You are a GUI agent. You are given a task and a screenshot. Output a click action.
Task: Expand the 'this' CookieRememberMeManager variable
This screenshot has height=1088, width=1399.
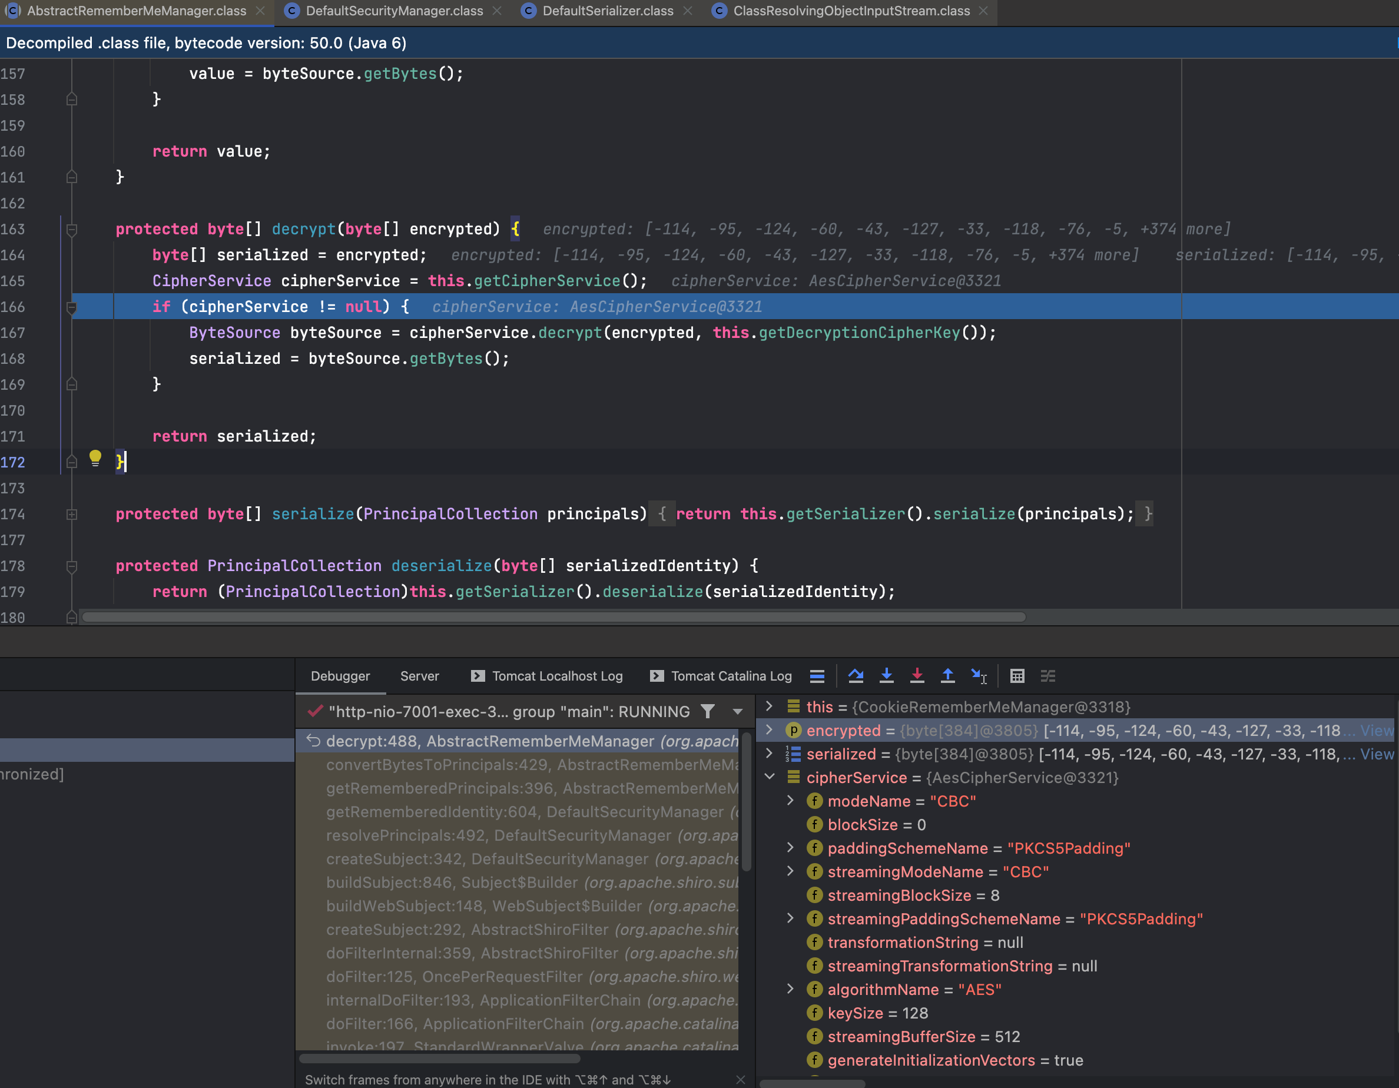tap(770, 706)
